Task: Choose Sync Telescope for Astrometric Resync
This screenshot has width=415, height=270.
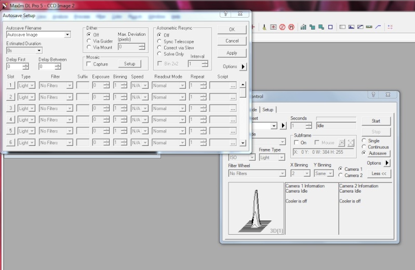Action: point(159,42)
